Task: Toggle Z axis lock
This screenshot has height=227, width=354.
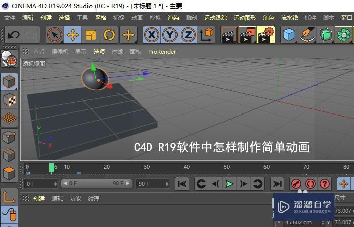Action: pyautogui.click(x=188, y=35)
